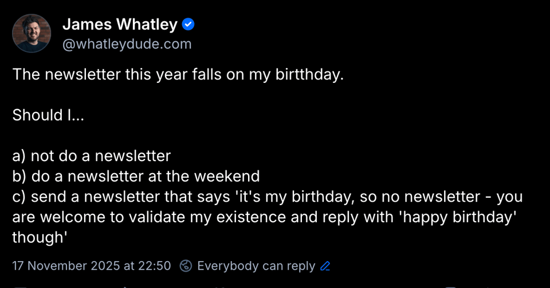
Task: Click the pencil icon to edit reply settings
Action: (x=325, y=266)
